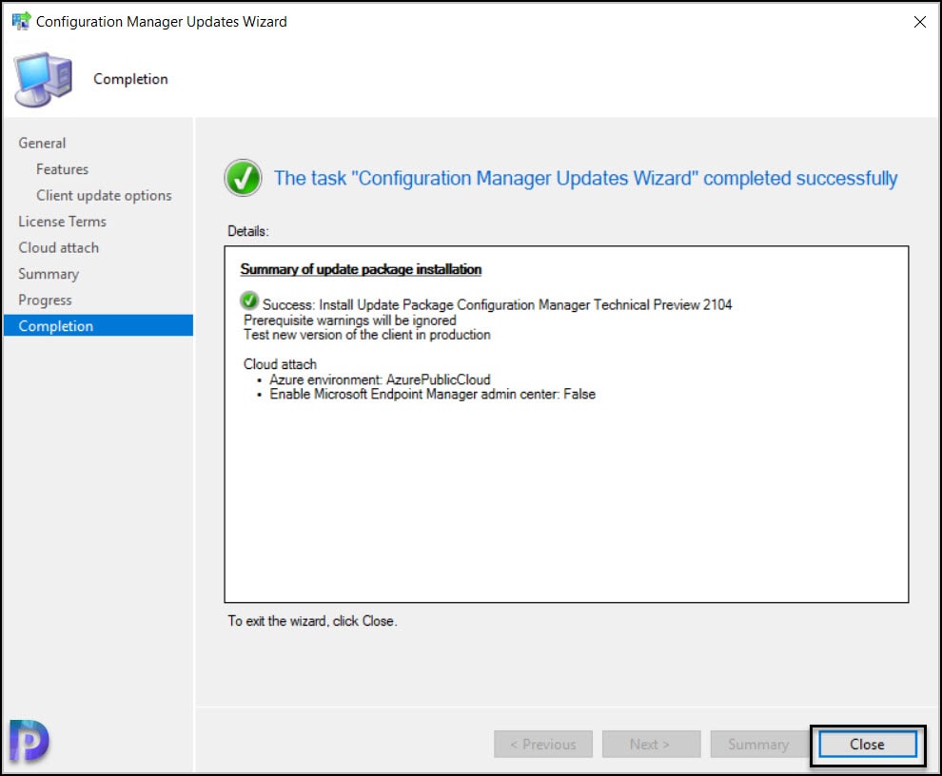942x776 pixels.
Task: Select the Features step in sidebar
Action: (62, 169)
